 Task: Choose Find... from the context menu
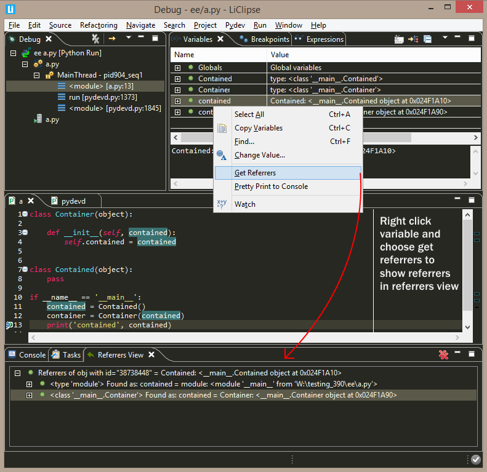pos(288,142)
